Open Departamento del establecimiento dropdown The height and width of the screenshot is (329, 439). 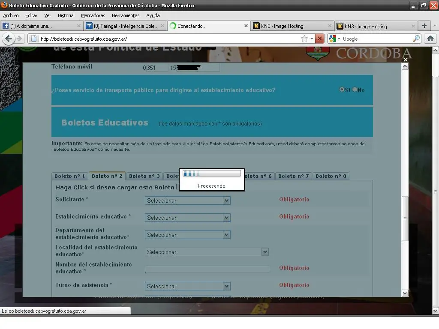coord(188,235)
